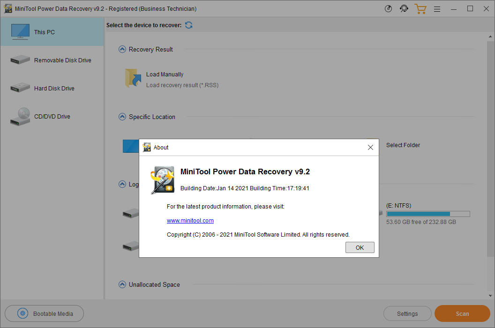Start the Scan

click(462, 313)
